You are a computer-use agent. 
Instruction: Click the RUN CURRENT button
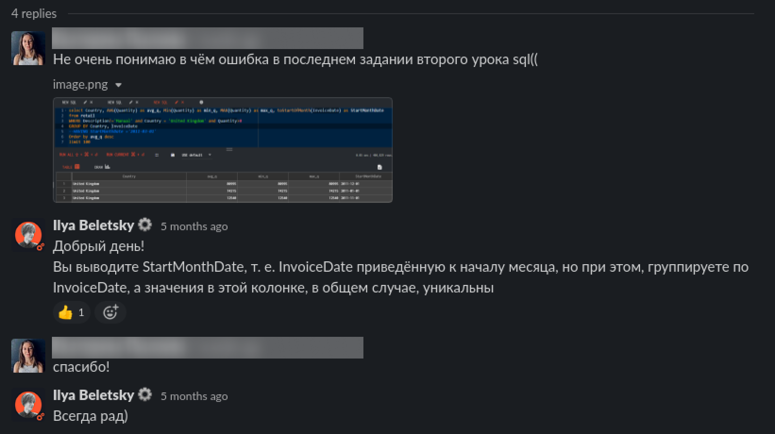coord(119,155)
